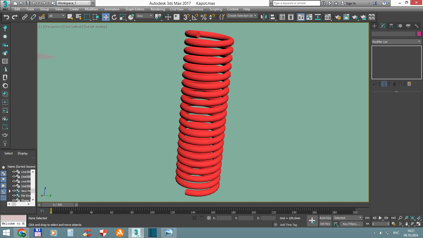Viewport: 423px width, 238px height.
Task: Choose the Select Object tool
Action: 70,17
